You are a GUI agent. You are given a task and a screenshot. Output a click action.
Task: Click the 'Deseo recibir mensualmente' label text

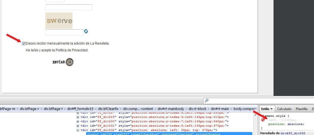click(x=68, y=43)
